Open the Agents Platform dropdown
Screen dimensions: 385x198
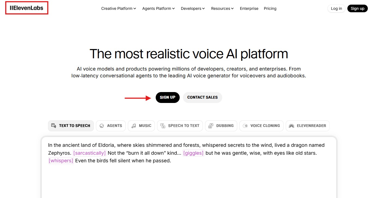tap(158, 8)
